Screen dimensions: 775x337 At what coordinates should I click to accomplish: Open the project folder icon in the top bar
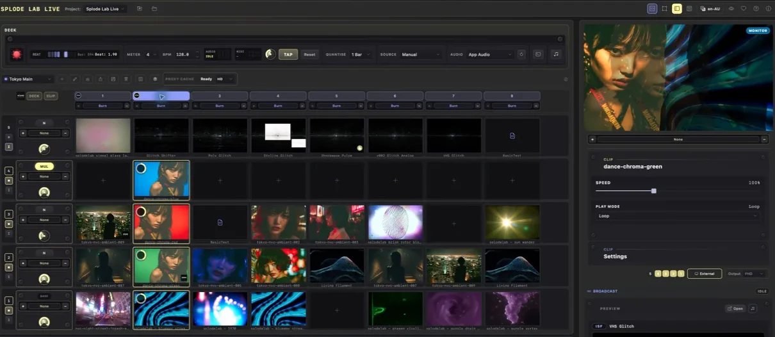coord(154,9)
